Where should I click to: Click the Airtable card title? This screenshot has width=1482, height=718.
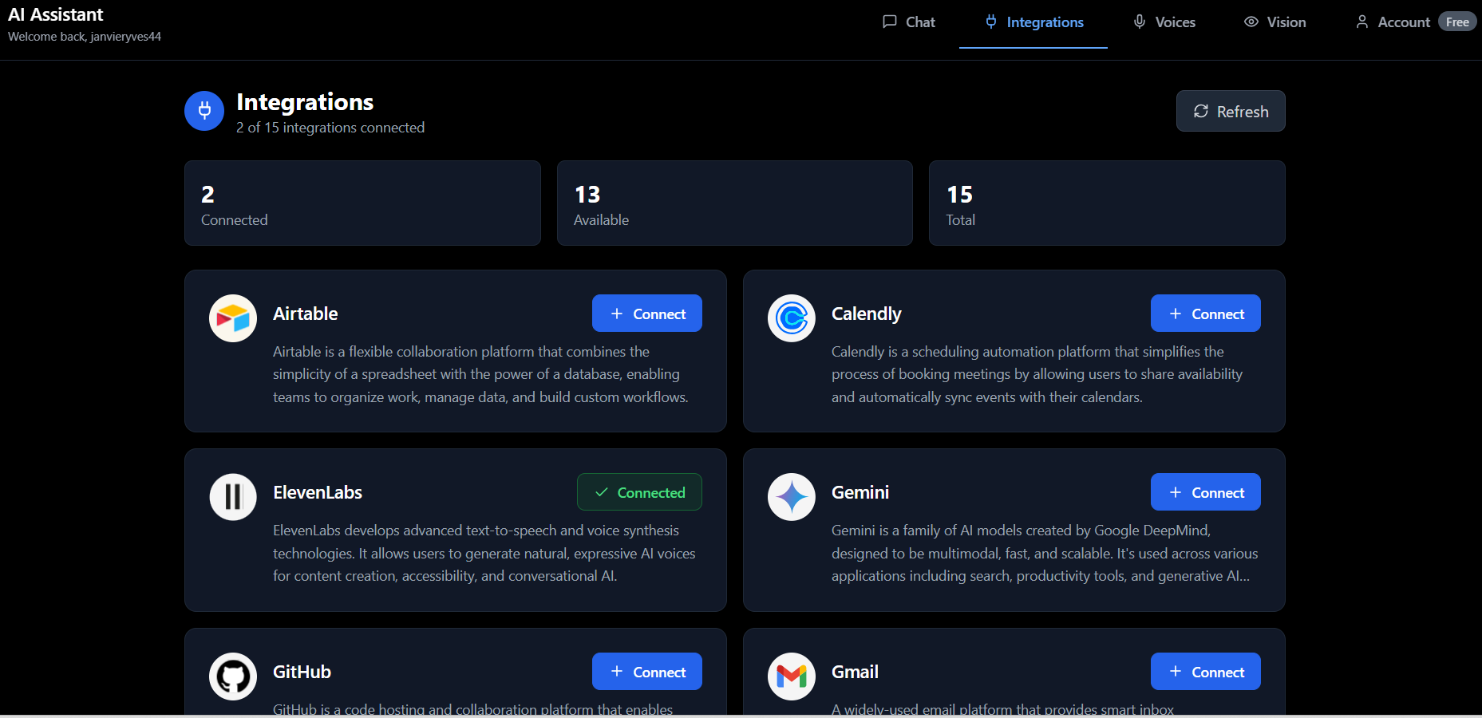click(x=306, y=314)
